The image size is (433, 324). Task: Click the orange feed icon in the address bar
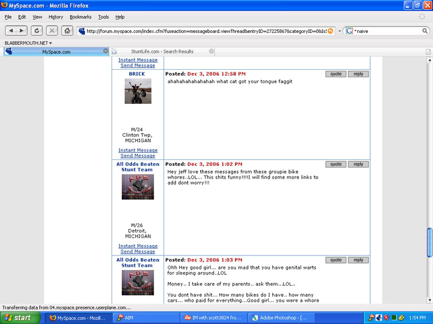[329, 31]
